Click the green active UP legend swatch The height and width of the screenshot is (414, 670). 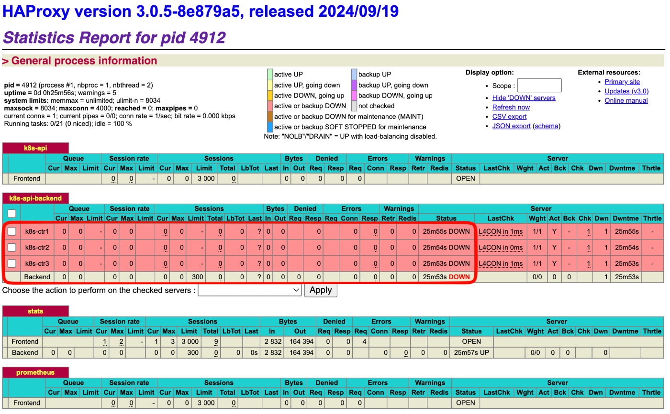click(270, 74)
